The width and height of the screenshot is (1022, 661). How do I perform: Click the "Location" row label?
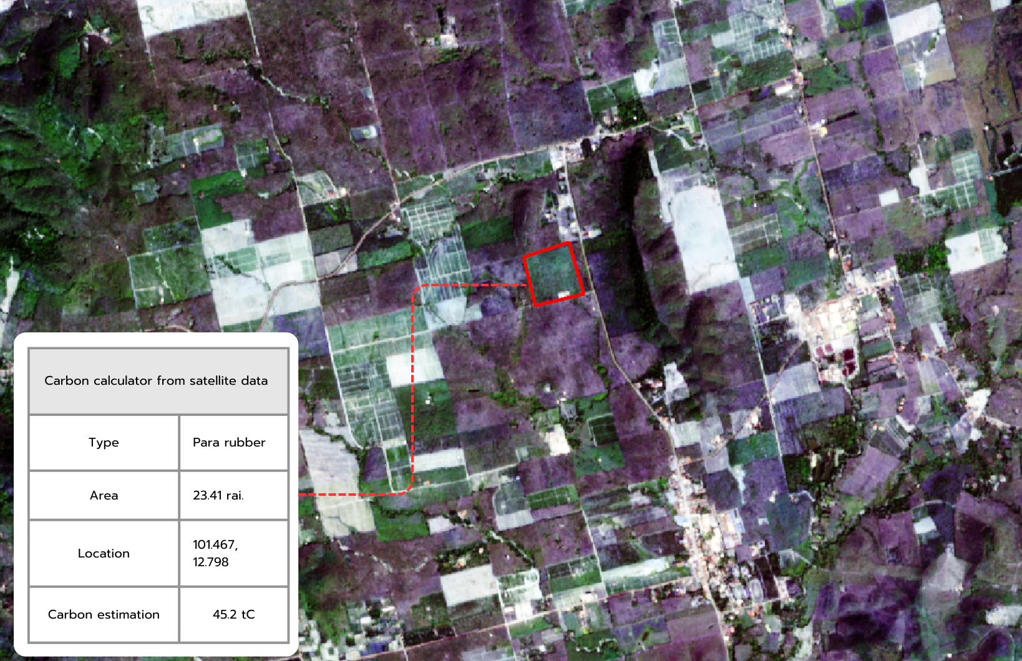104,554
